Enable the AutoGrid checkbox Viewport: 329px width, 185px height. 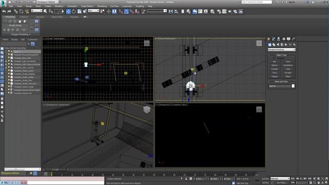click(x=274, y=58)
